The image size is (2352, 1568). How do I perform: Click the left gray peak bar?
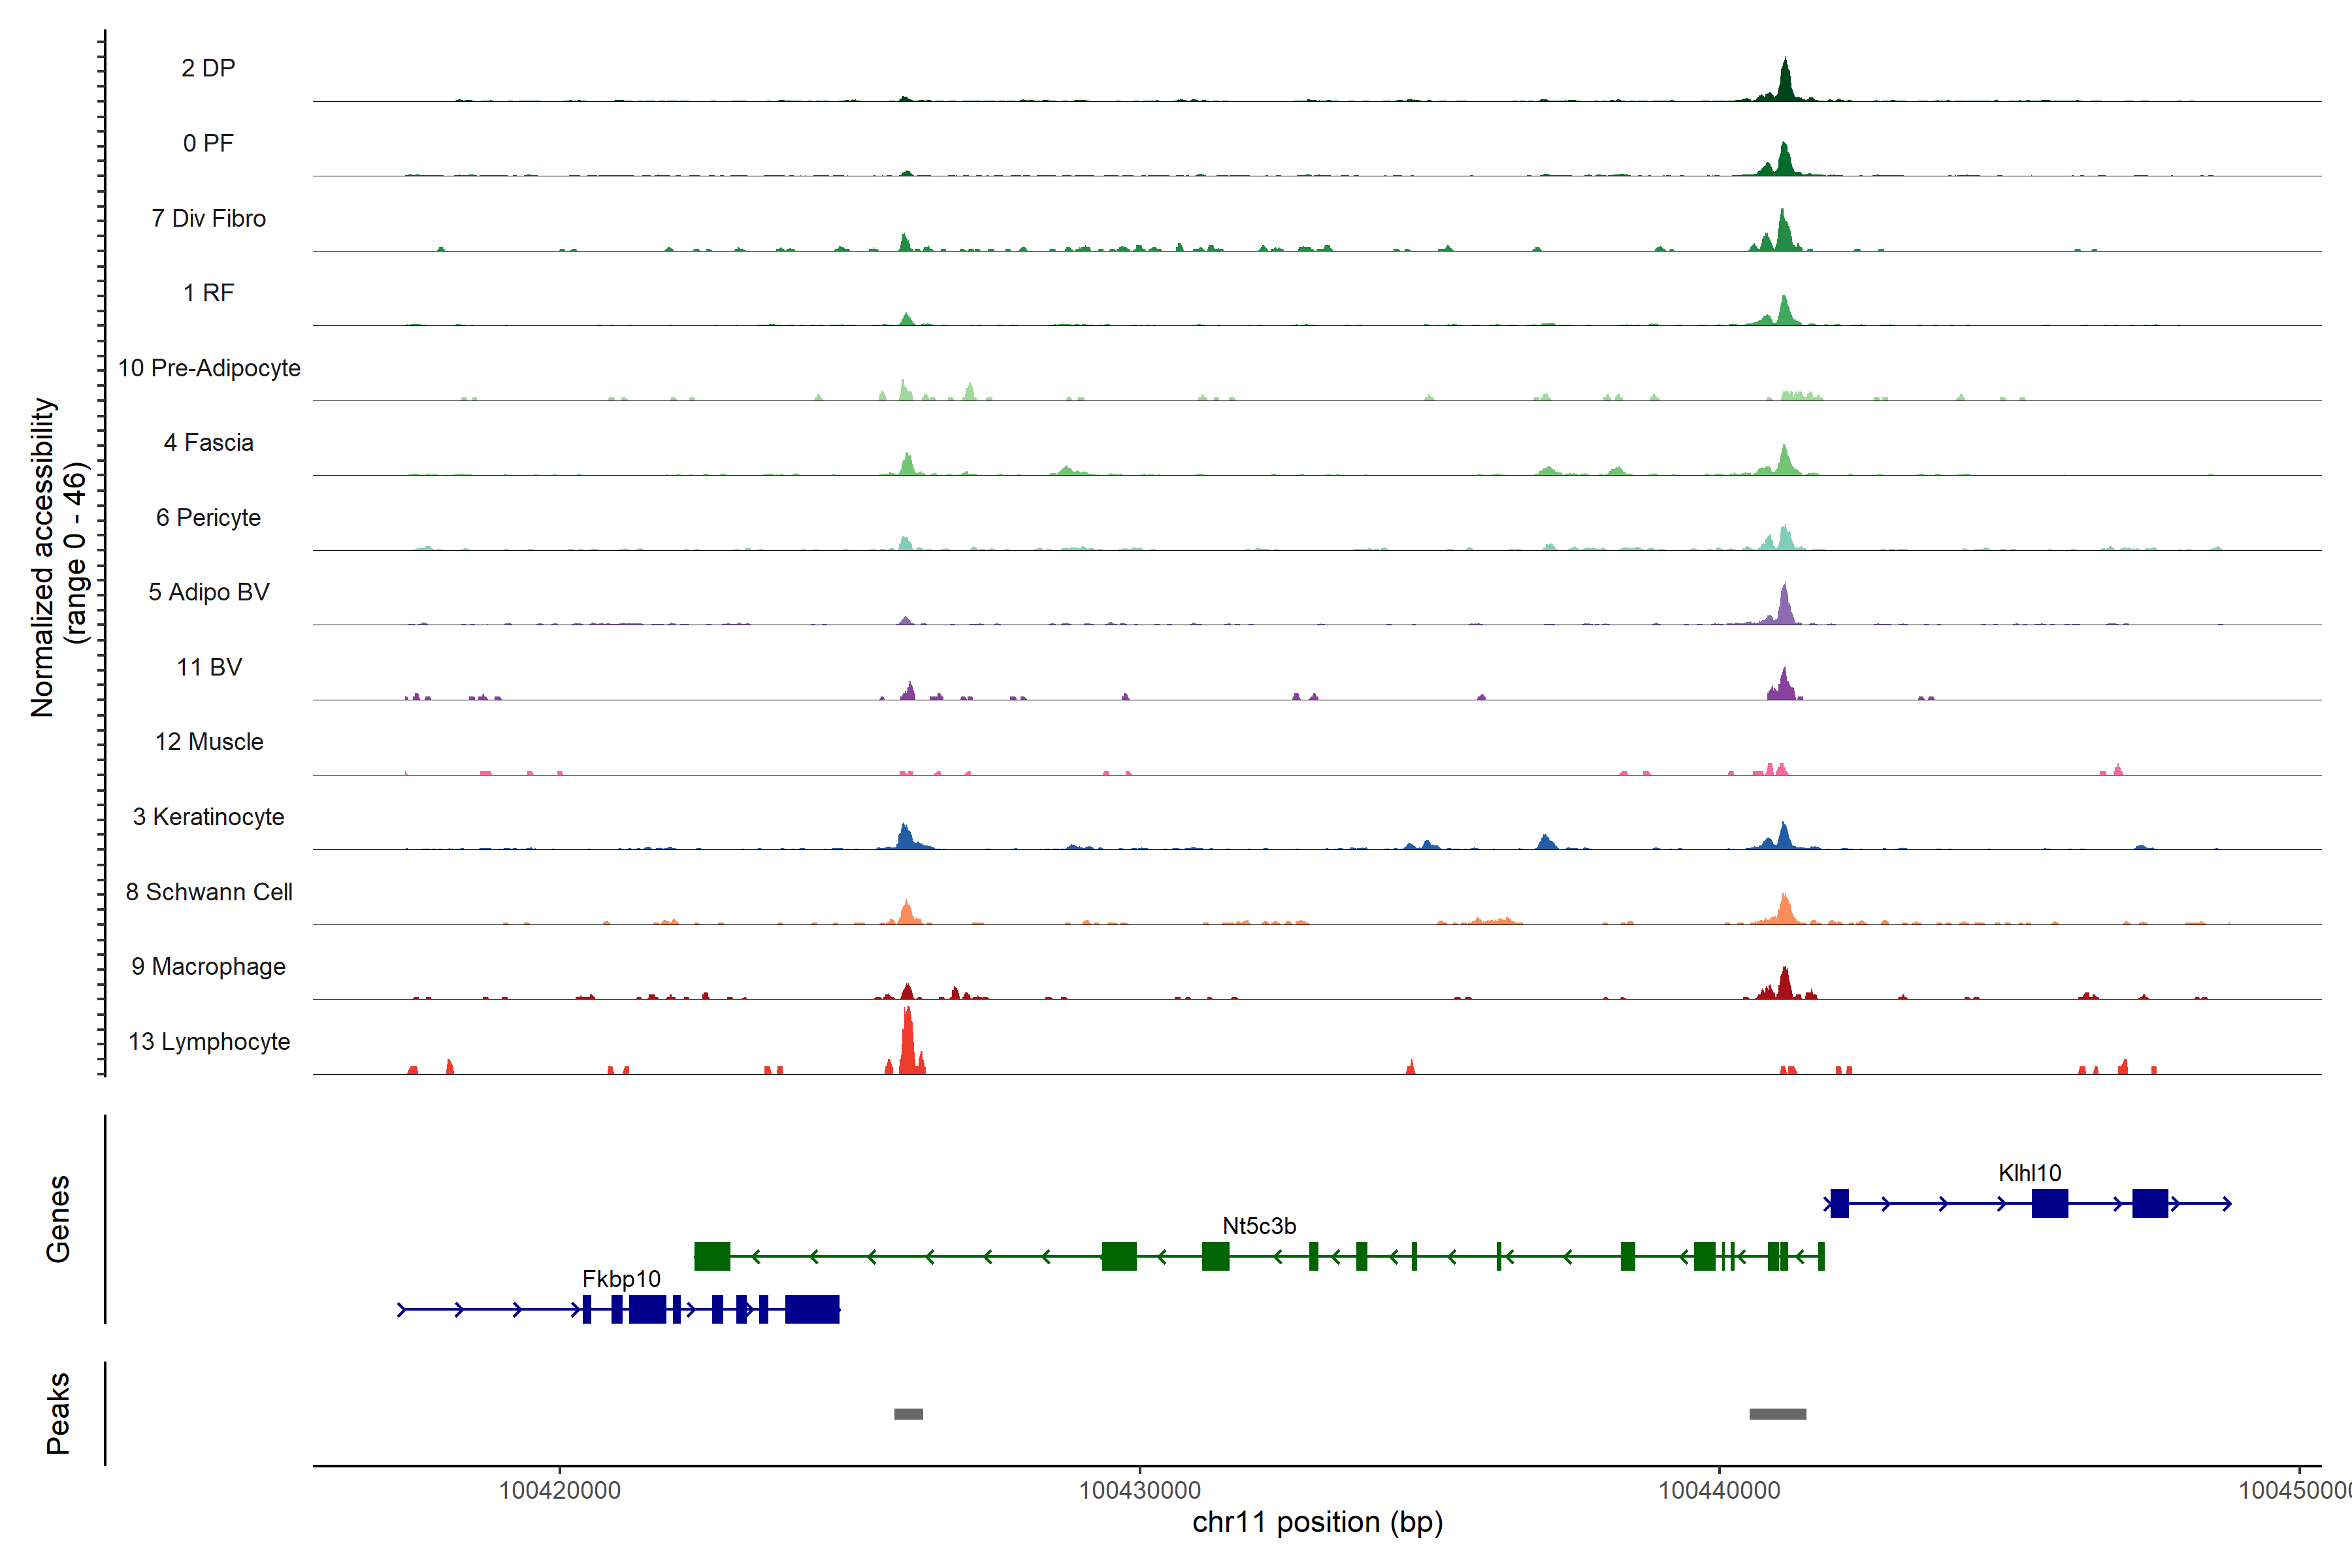pos(908,1414)
